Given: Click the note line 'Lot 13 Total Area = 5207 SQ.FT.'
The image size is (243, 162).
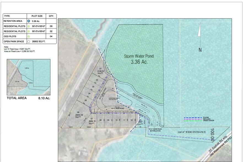Looking at the screenshot, I should click(17, 49).
